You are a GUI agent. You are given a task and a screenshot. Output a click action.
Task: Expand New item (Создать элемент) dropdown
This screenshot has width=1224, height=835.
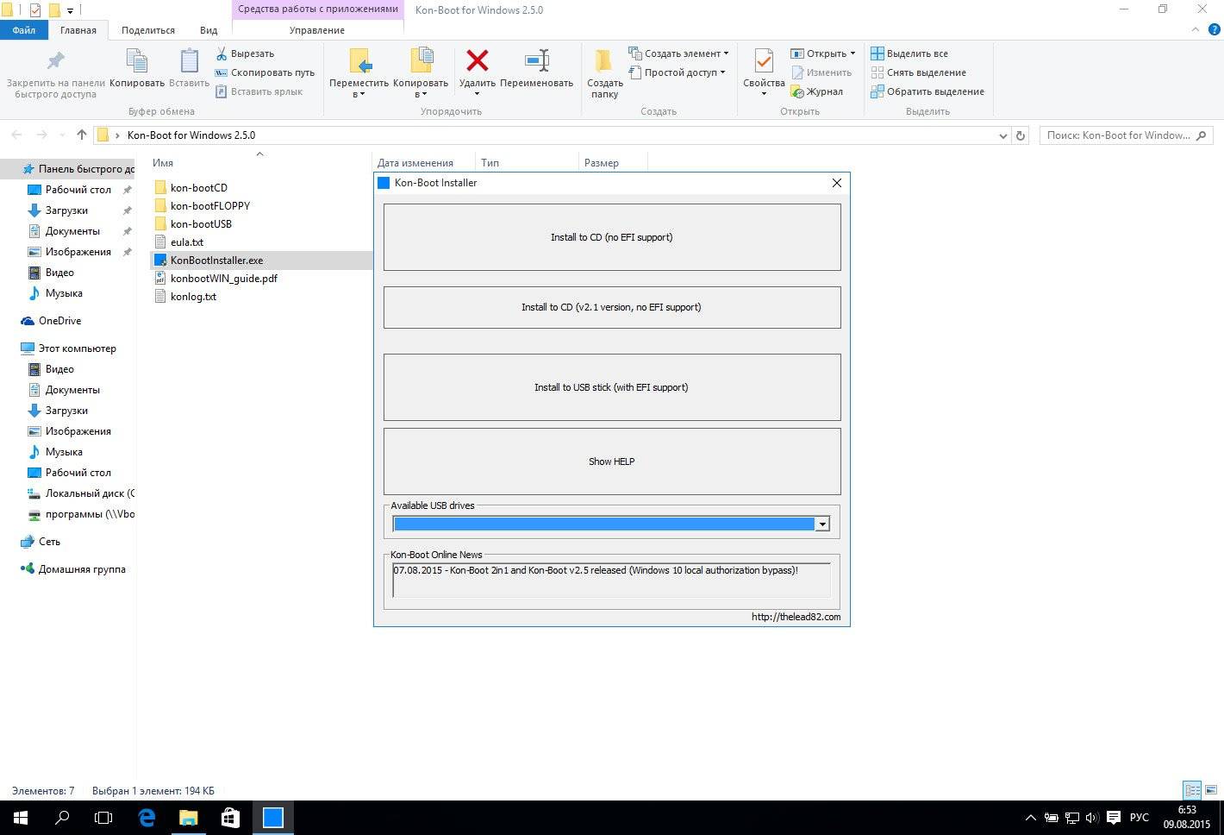click(726, 53)
